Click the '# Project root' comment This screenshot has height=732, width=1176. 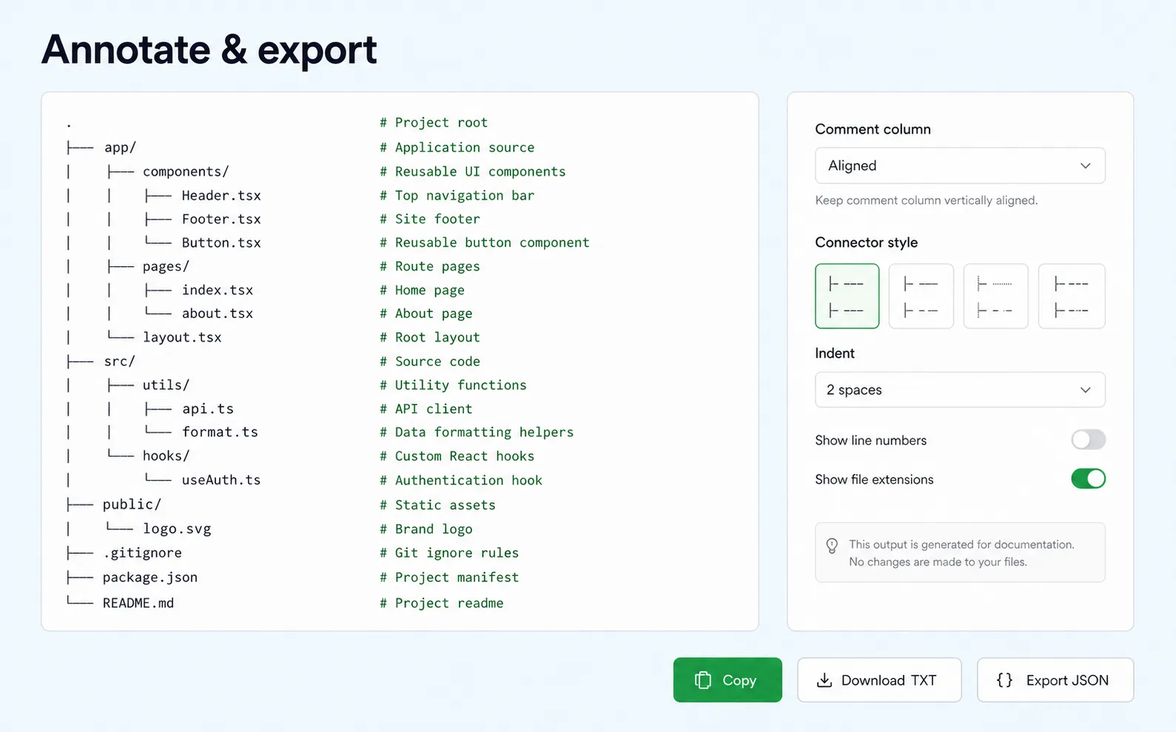(x=434, y=122)
